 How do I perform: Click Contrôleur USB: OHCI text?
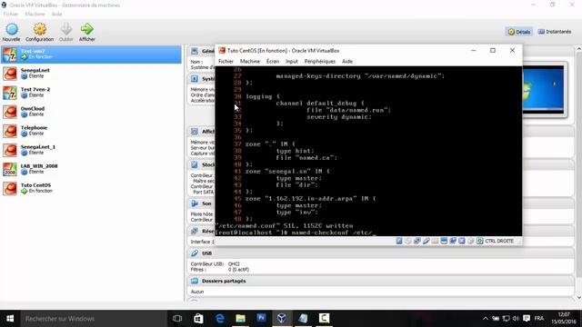(216, 264)
